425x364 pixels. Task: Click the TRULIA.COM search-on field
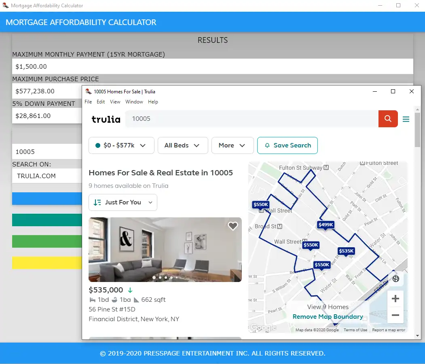[x=47, y=176]
